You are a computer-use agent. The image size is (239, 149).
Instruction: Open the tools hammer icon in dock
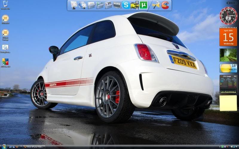point(156,5)
